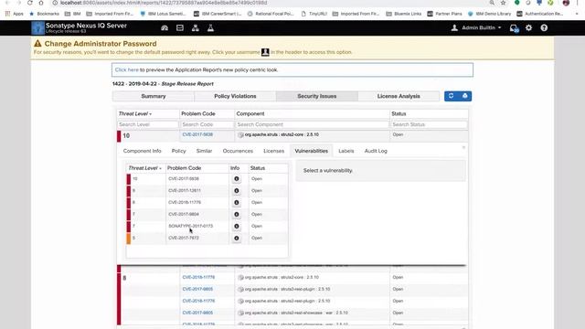Open the Dashboard gauge icon in header
This screenshot has width=585, height=329.
point(165,28)
